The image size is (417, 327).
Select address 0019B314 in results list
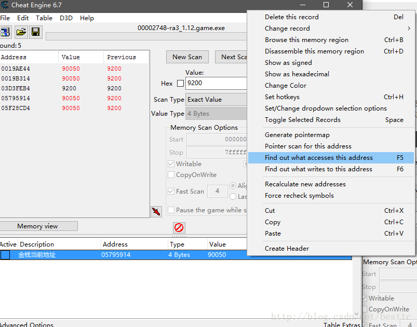click(x=16, y=78)
